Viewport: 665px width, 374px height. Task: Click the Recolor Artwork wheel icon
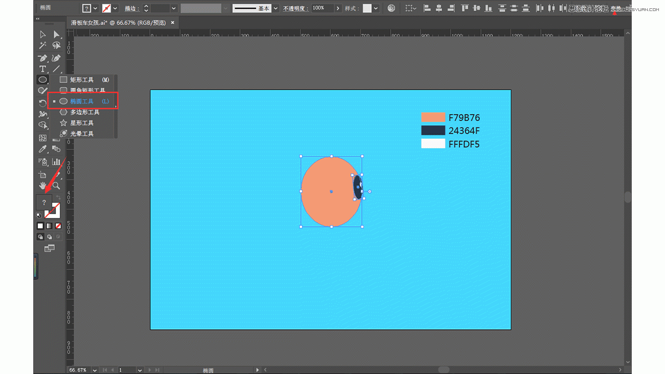pos(392,8)
